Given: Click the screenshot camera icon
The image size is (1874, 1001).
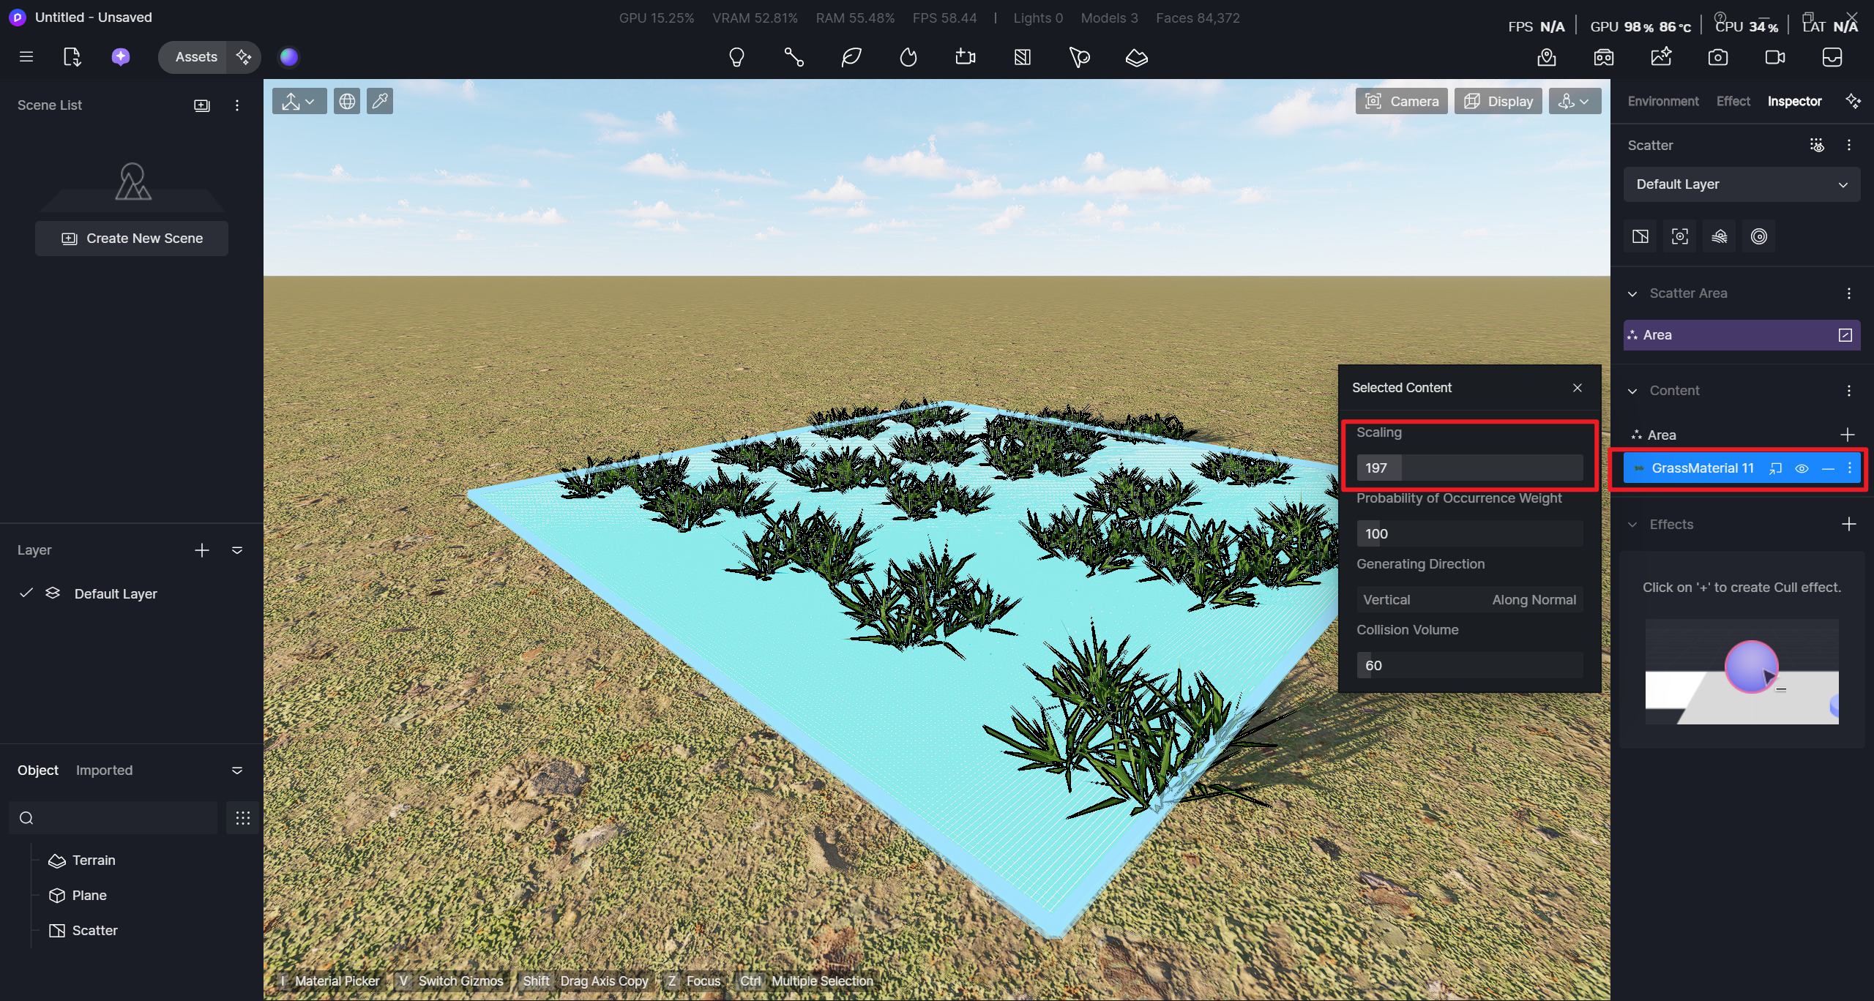Looking at the screenshot, I should (x=1717, y=57).
